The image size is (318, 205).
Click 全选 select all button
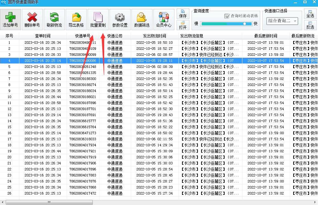pos(310,14)
